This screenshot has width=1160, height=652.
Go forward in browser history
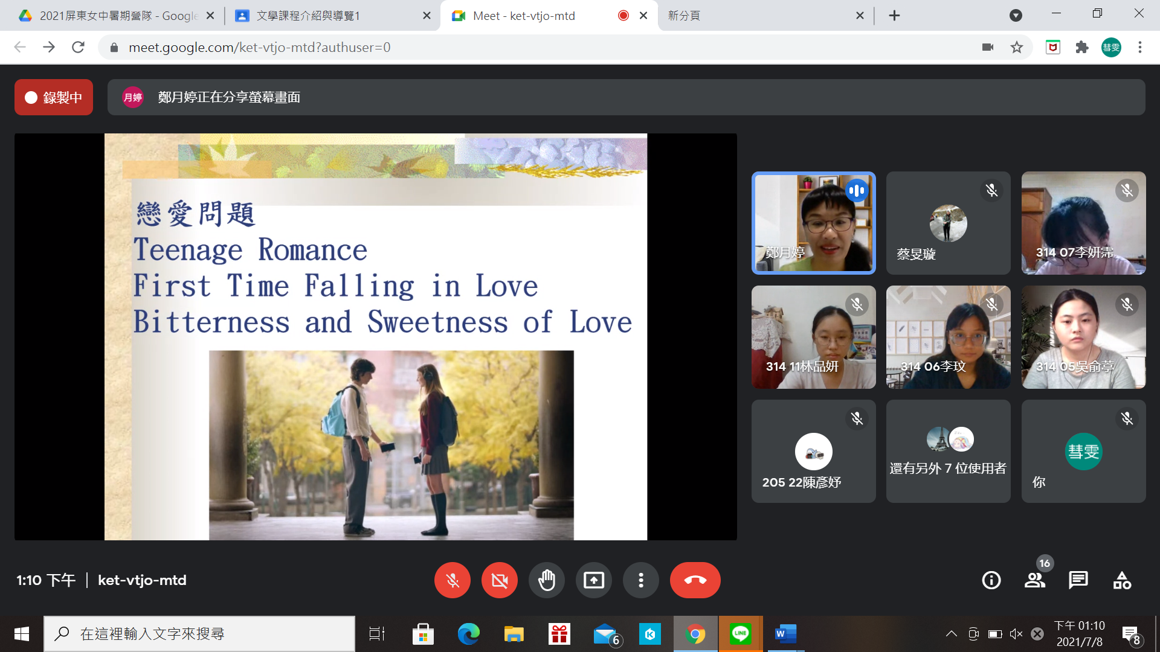point(49,47)
